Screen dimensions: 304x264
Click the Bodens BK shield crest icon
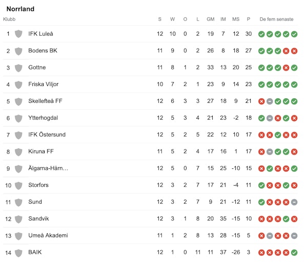tap(18, 51)
